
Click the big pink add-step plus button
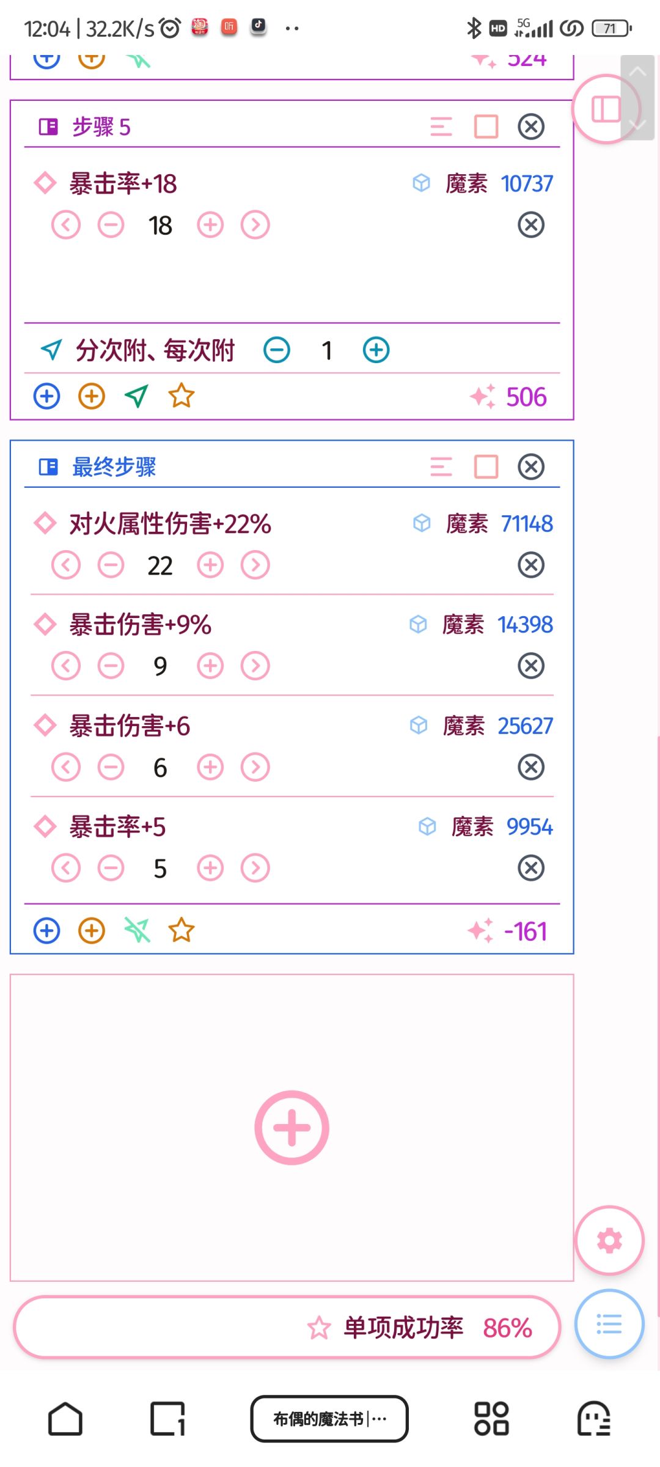291,1127
